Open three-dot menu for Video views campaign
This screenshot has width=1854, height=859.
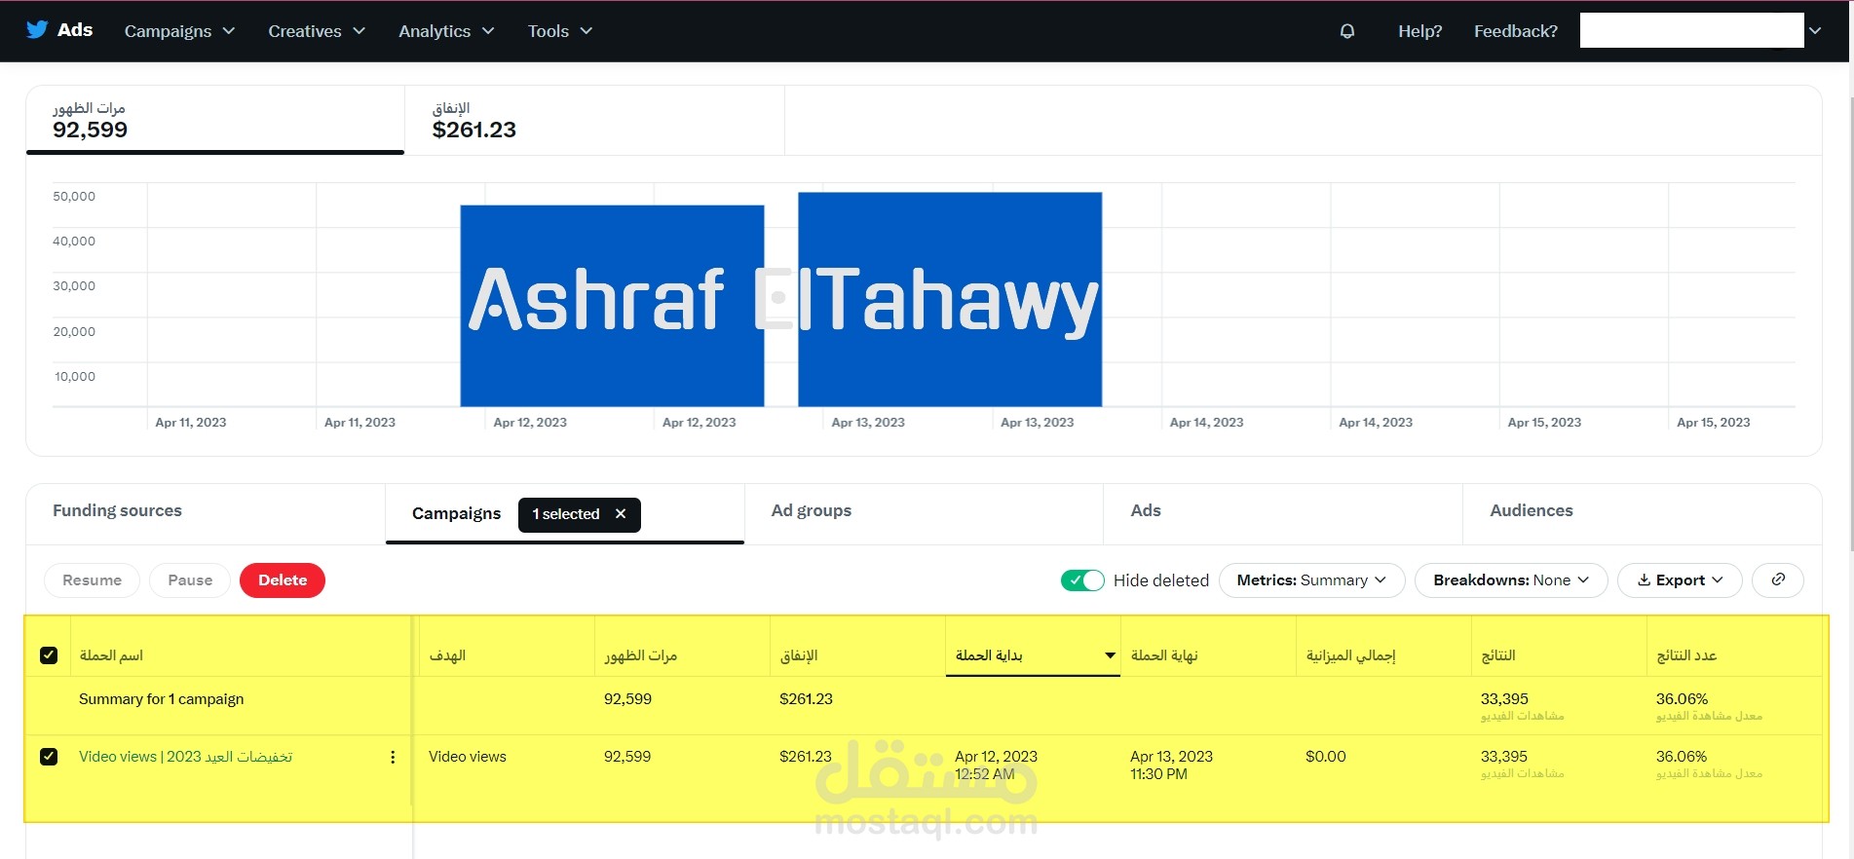click(393, 757)
